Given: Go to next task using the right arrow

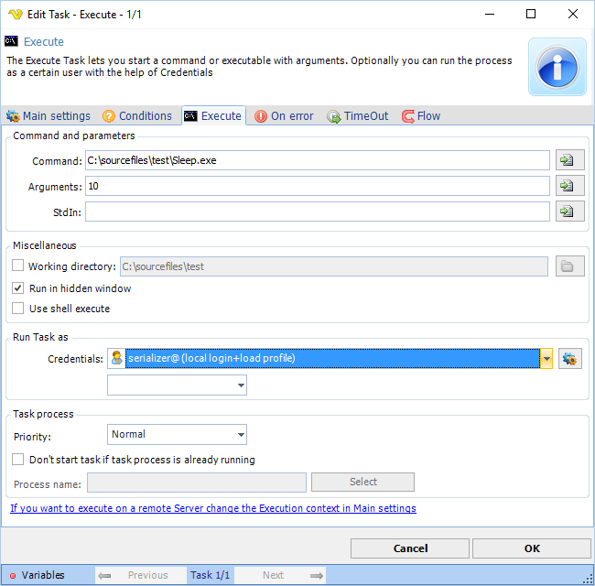Looking at the screenshot, I should (x=317, y=575).
